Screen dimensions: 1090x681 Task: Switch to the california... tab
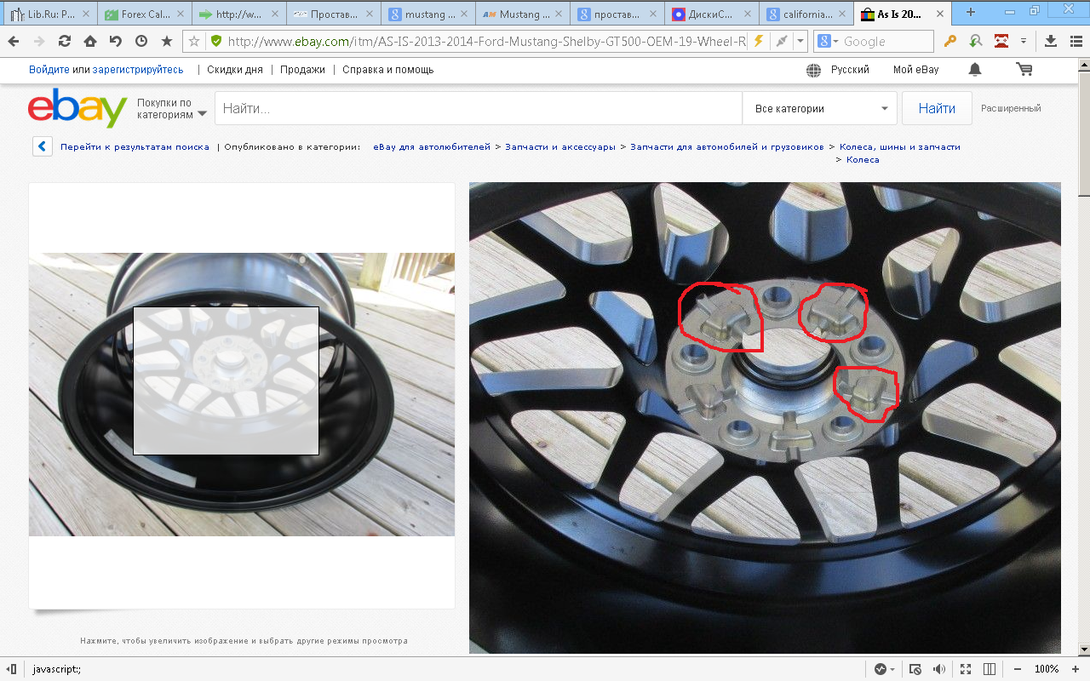coord(805,14)
